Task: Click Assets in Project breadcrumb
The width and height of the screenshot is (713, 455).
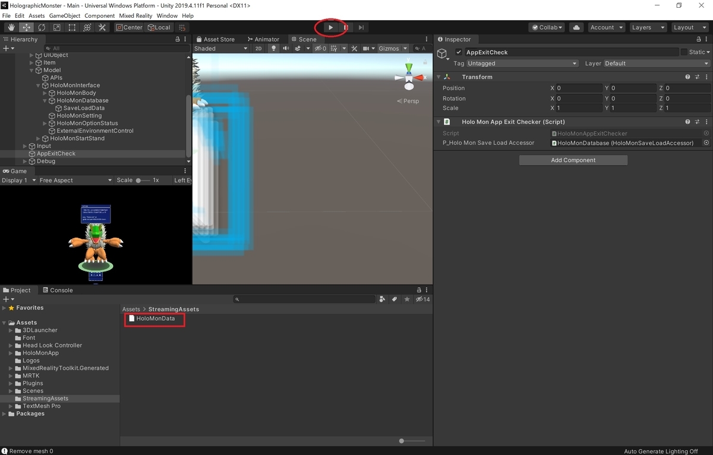Action: tap(131, 309)
